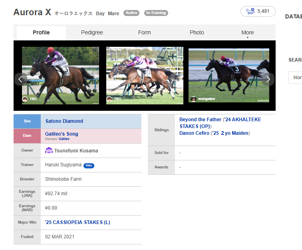Click TBO avatar on second photo
Image resolution: width=302 pixels, height=250 pixels.
tap(109, 99)
